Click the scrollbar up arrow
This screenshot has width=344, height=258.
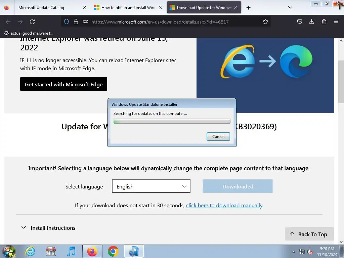(x=341, y=41)
